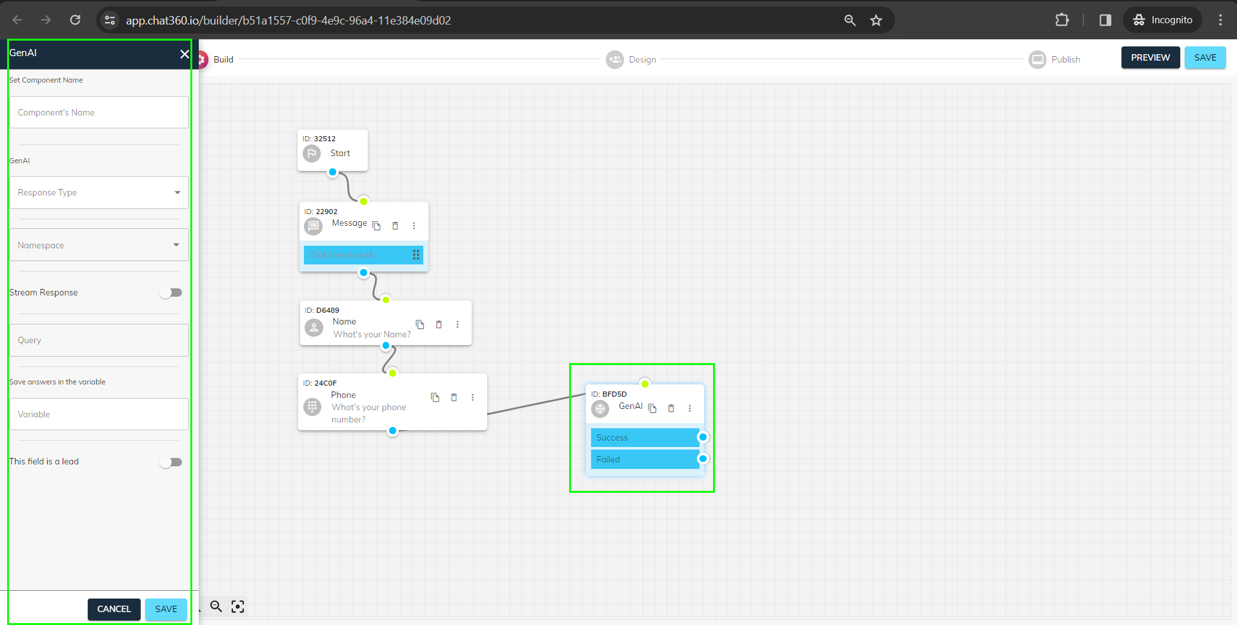This screenshot has width=1237, height=625.
Task: Click the fit-to-screen canvas icon
Action: tap(238, 606)
